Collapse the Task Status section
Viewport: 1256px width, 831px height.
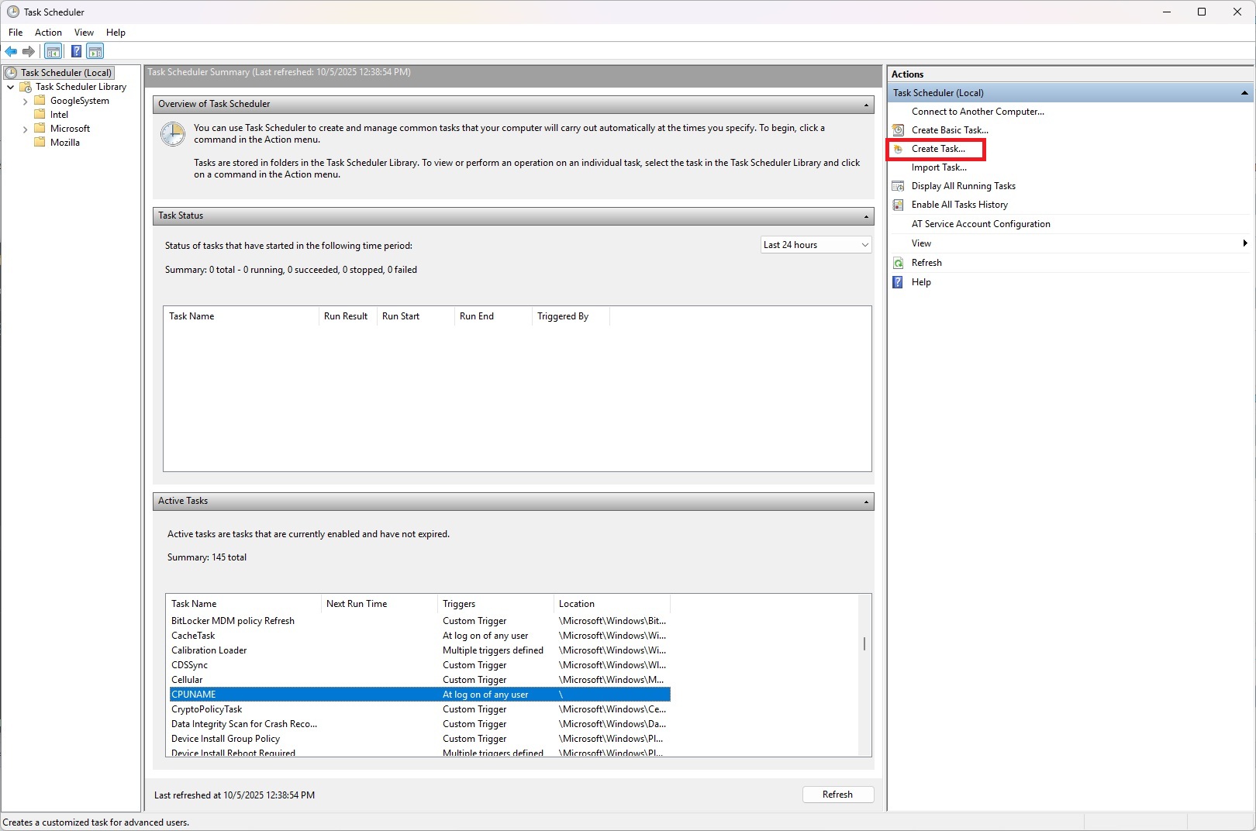point(866,216)
